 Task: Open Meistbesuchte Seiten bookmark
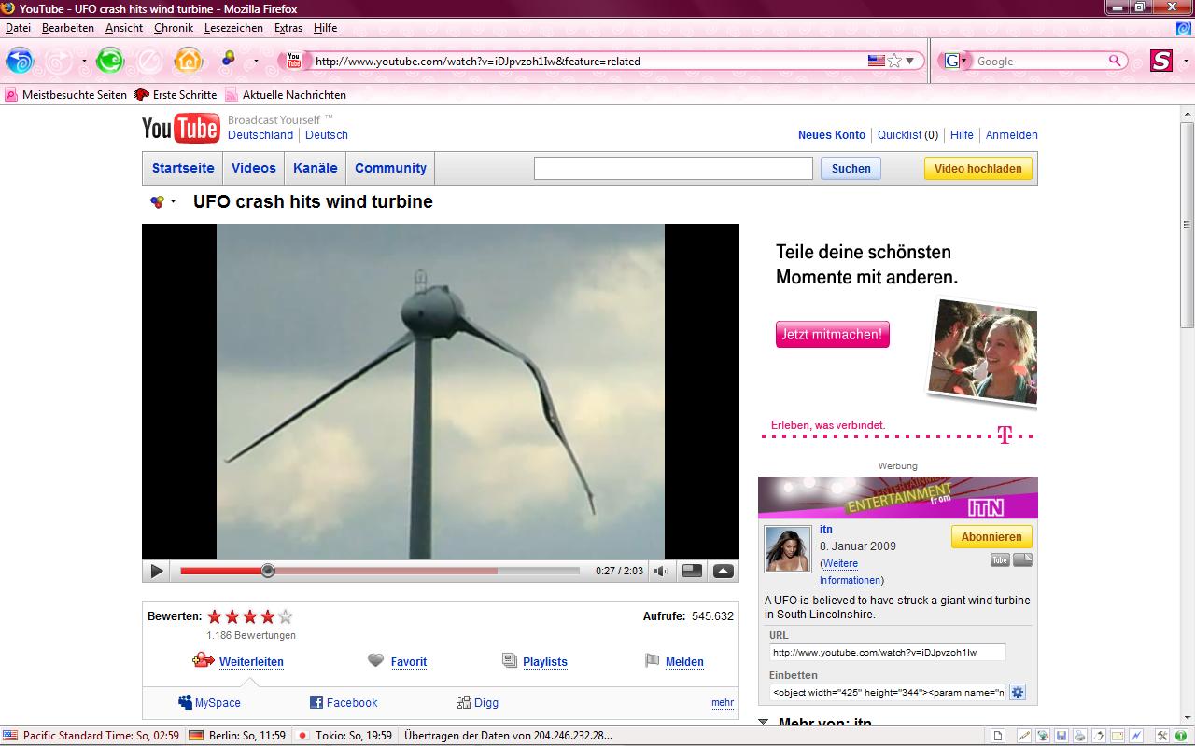pos(65,95)
